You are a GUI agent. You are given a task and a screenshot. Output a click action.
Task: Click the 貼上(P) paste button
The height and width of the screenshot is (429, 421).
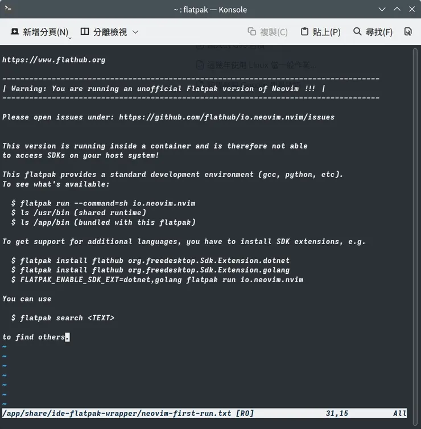321,32
